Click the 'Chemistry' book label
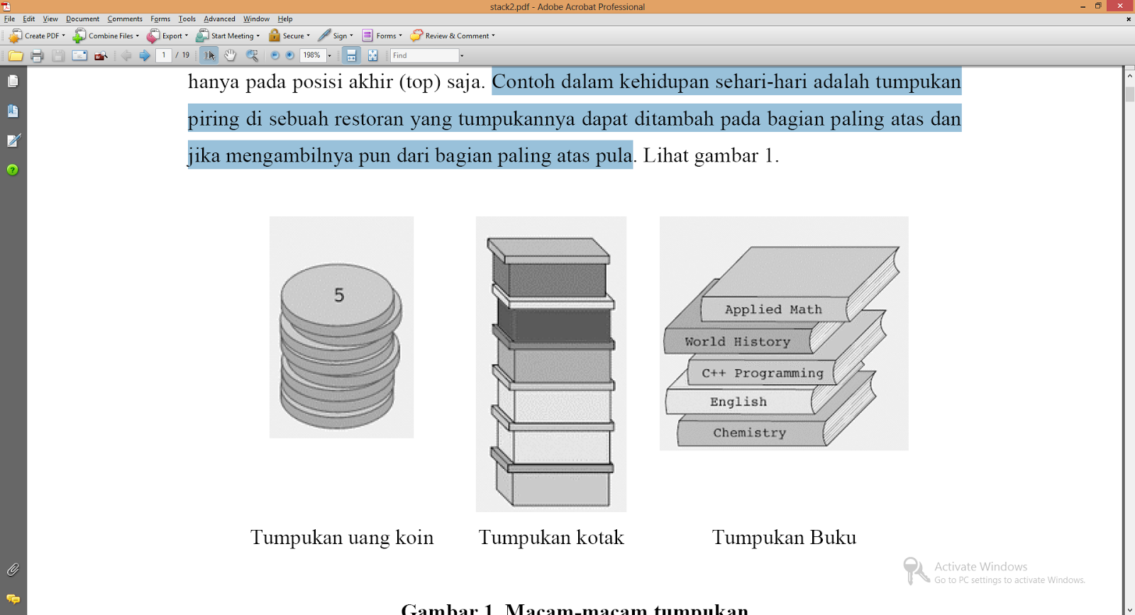 [x=750, y=433]
